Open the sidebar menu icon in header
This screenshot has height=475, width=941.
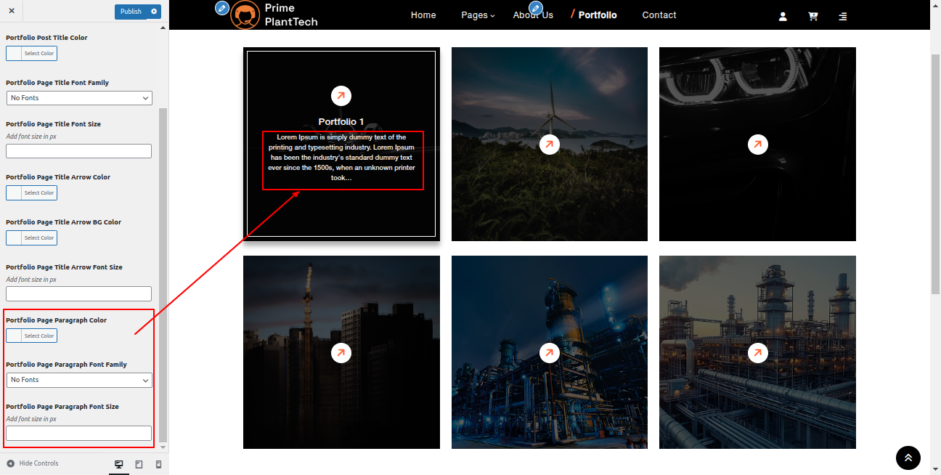click(842, 16)
